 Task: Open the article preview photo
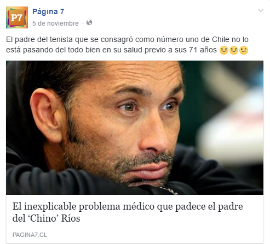click(x=135, y=128)
